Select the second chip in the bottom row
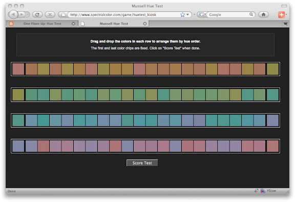The width and height of the screenshot is (295, 202). tap(31, 146)
